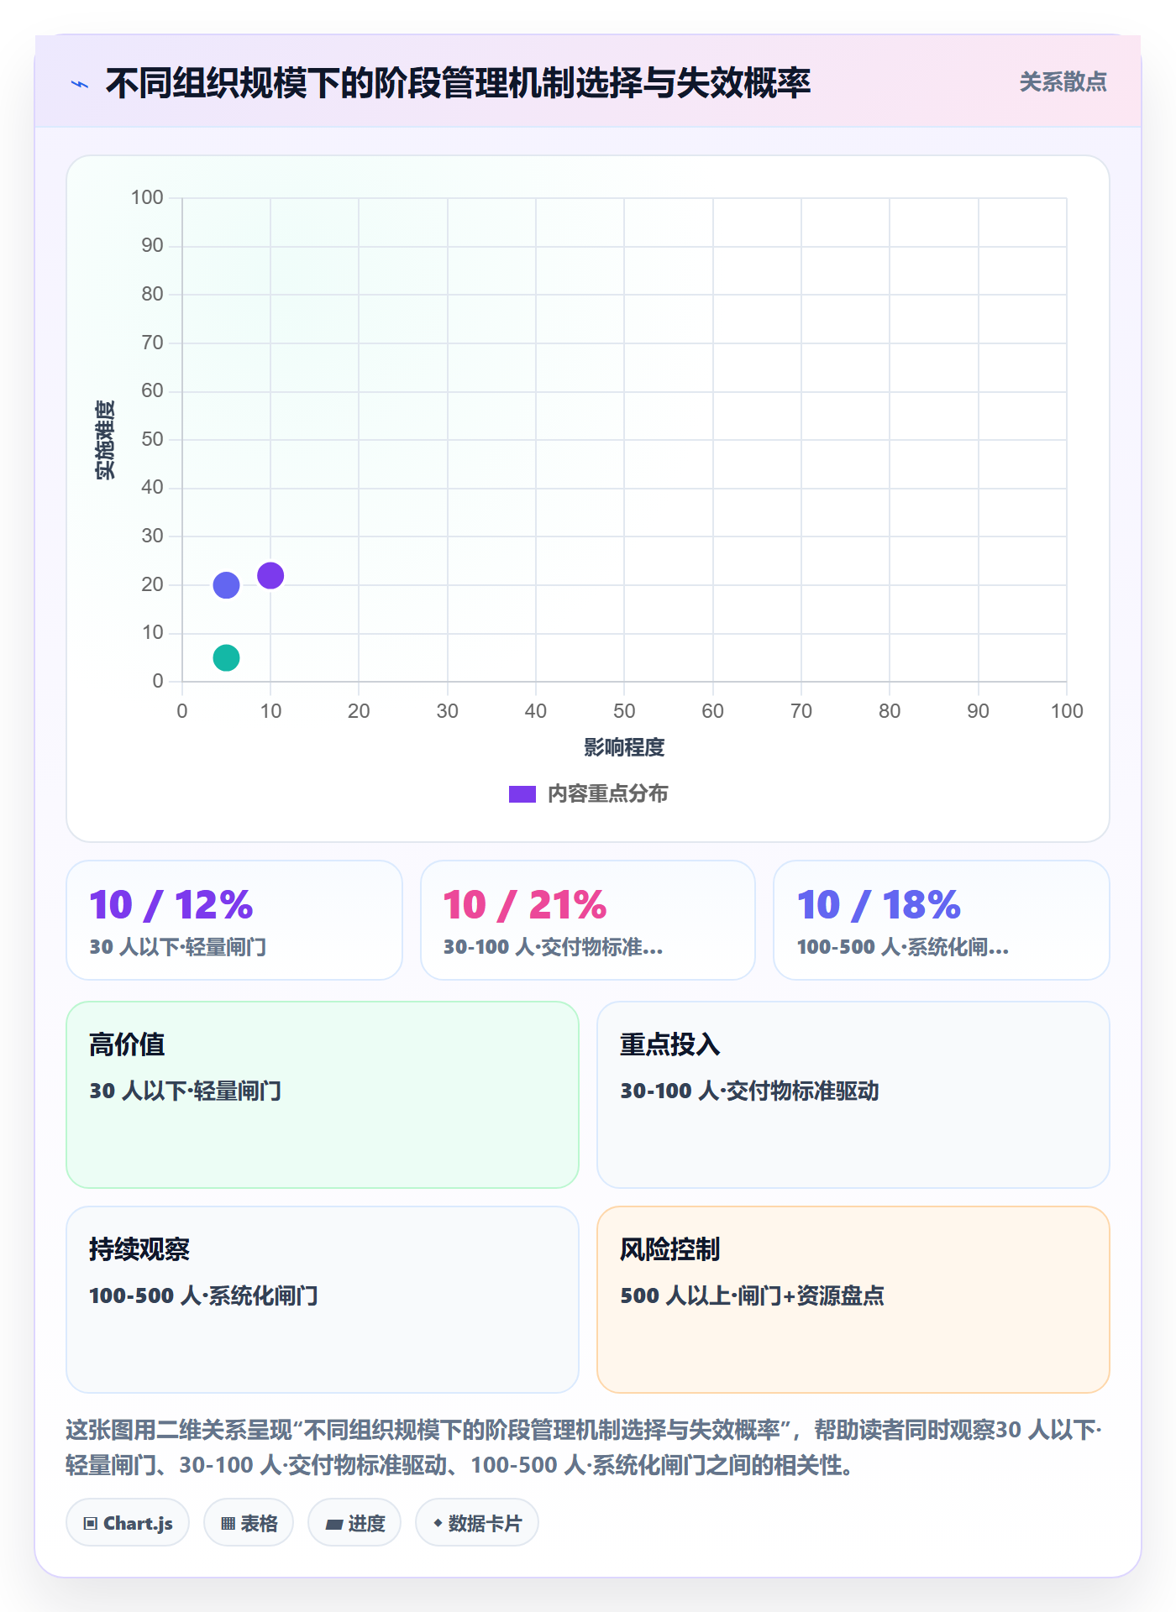This screenshot has height=1612, width=1176.
Task: Click the description paragraph starting 这张图用二维关系
Action: [585, 1447]
